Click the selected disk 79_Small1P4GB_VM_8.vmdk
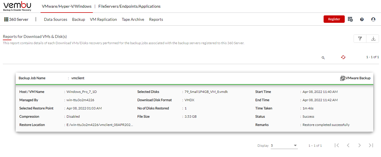Screen dimensions: 381x157 coord(206,92)
